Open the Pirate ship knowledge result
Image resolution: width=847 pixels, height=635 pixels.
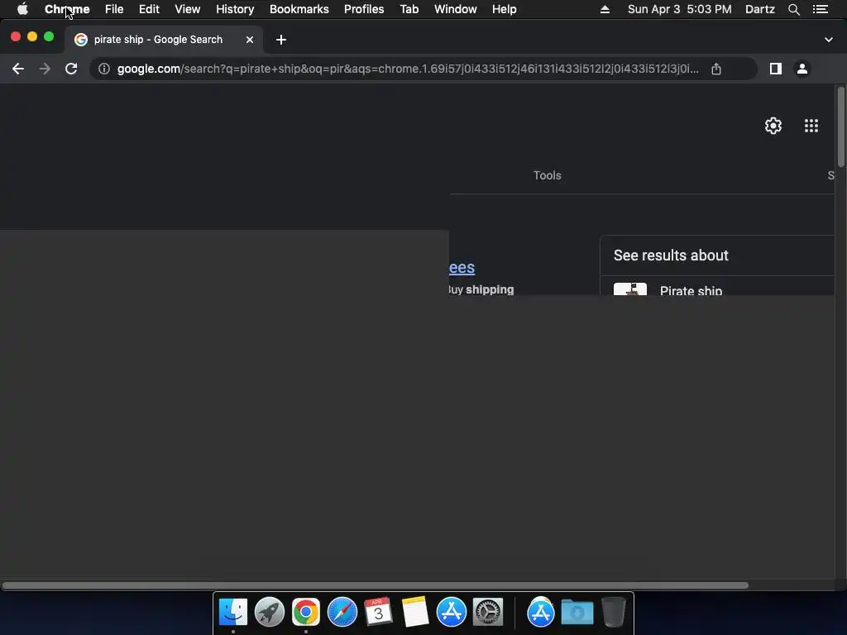tap(691, 290)
